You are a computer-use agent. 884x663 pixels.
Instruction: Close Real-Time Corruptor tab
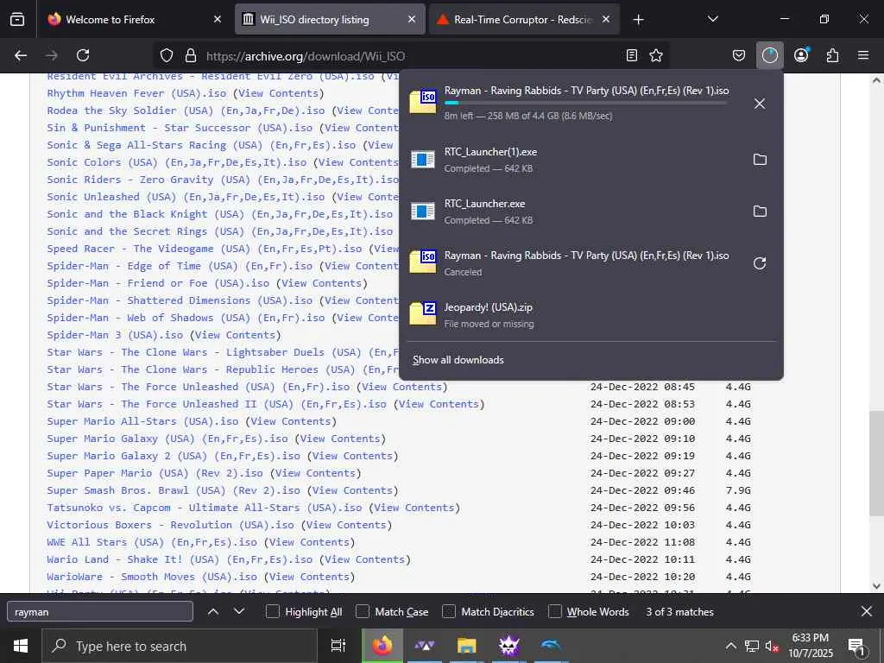click(x=606, y=19)
